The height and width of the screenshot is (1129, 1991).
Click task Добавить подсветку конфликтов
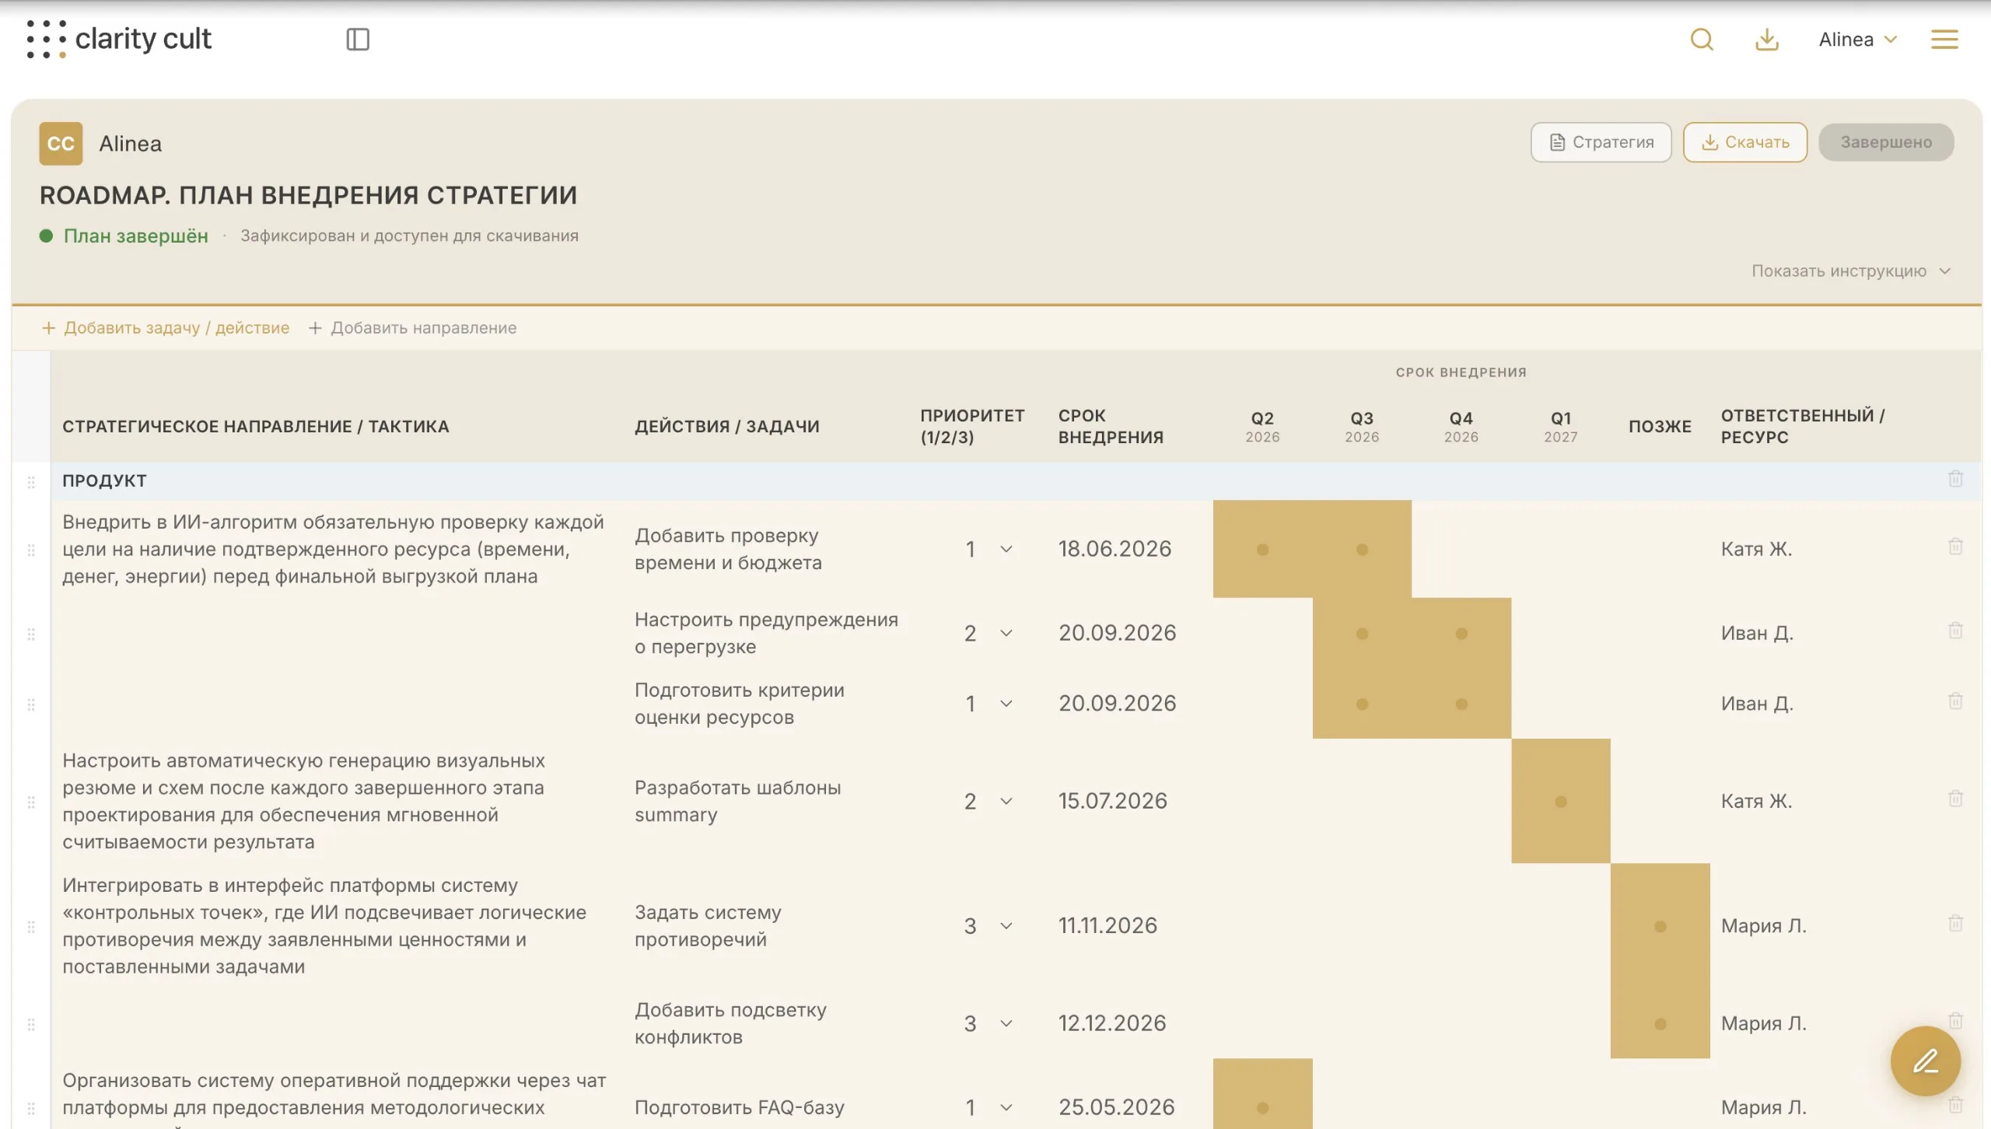pyautogui.click(x=730, y=1024)
